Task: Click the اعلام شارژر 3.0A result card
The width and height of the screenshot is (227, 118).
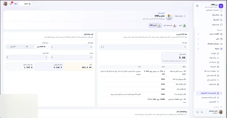Action: coord(174,58)
